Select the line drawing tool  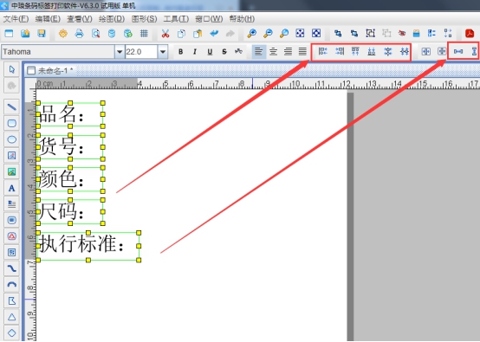[x=11, y=107]
